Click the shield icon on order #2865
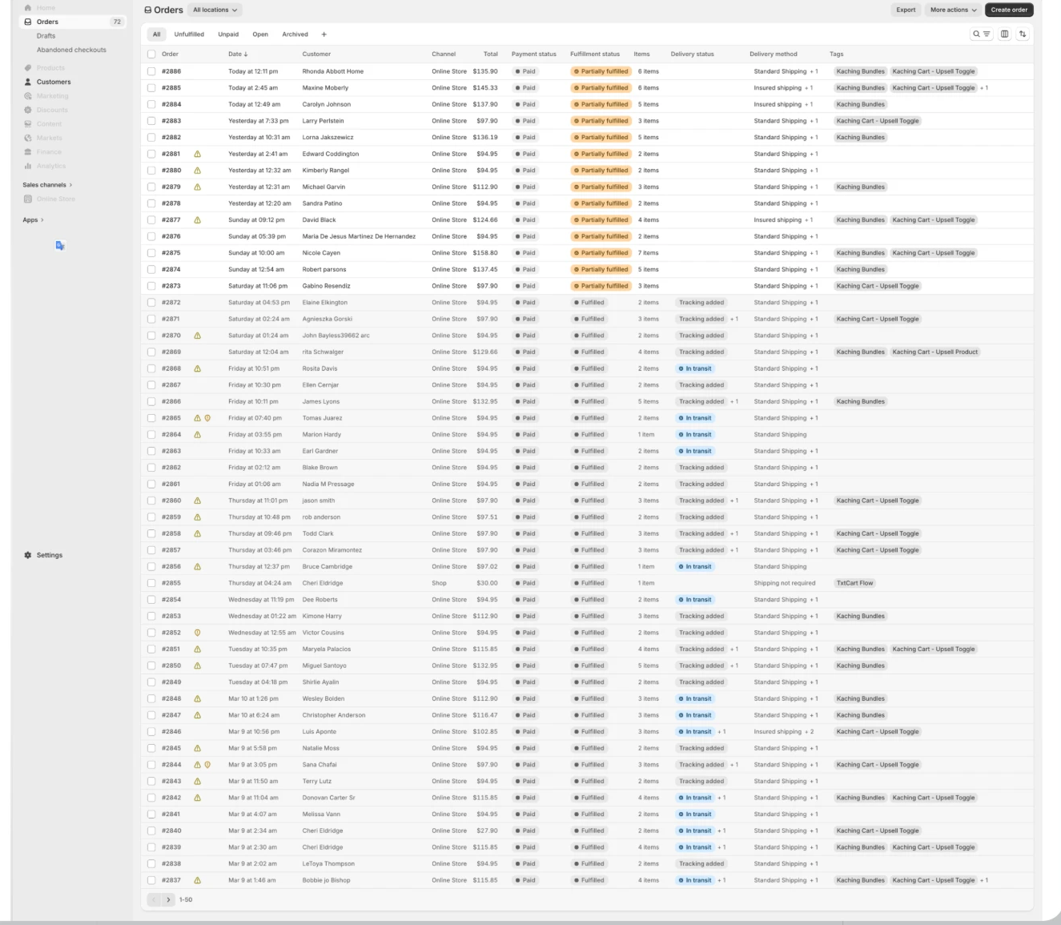The image size is (1061, 925). click(207, 418)
